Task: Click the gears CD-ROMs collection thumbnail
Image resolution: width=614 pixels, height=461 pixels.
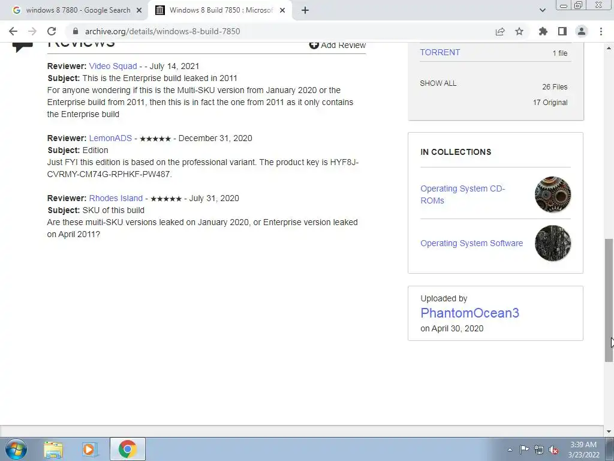Action: [x=553, y=194]
